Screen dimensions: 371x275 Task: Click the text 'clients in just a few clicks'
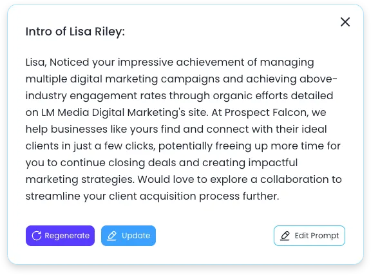[x=90, y=146]
